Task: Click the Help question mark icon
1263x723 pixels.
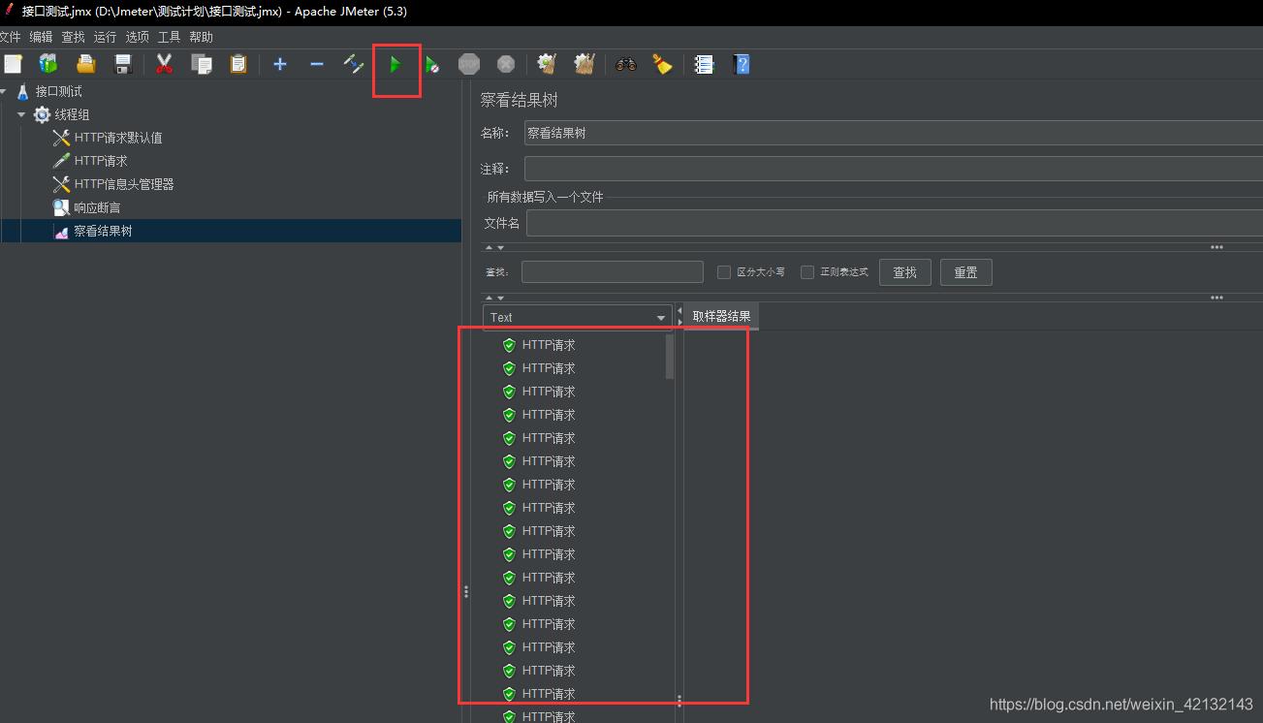Action: click(x=742, y=65)
